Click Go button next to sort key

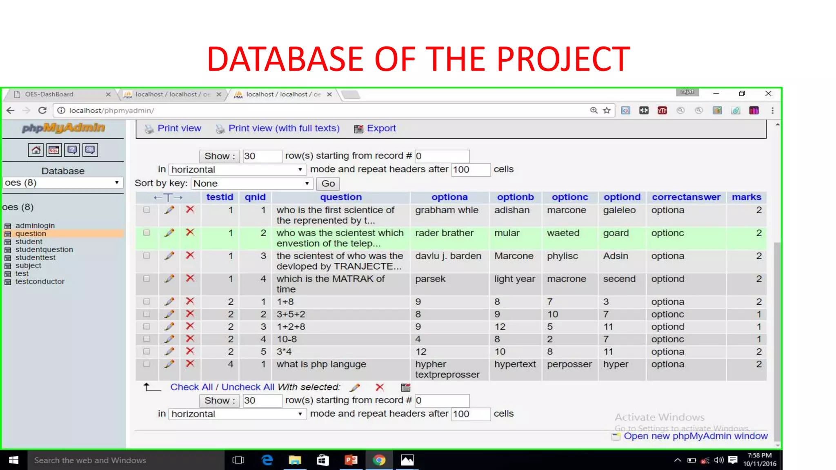pyautogui.click(x=328, y=184)
